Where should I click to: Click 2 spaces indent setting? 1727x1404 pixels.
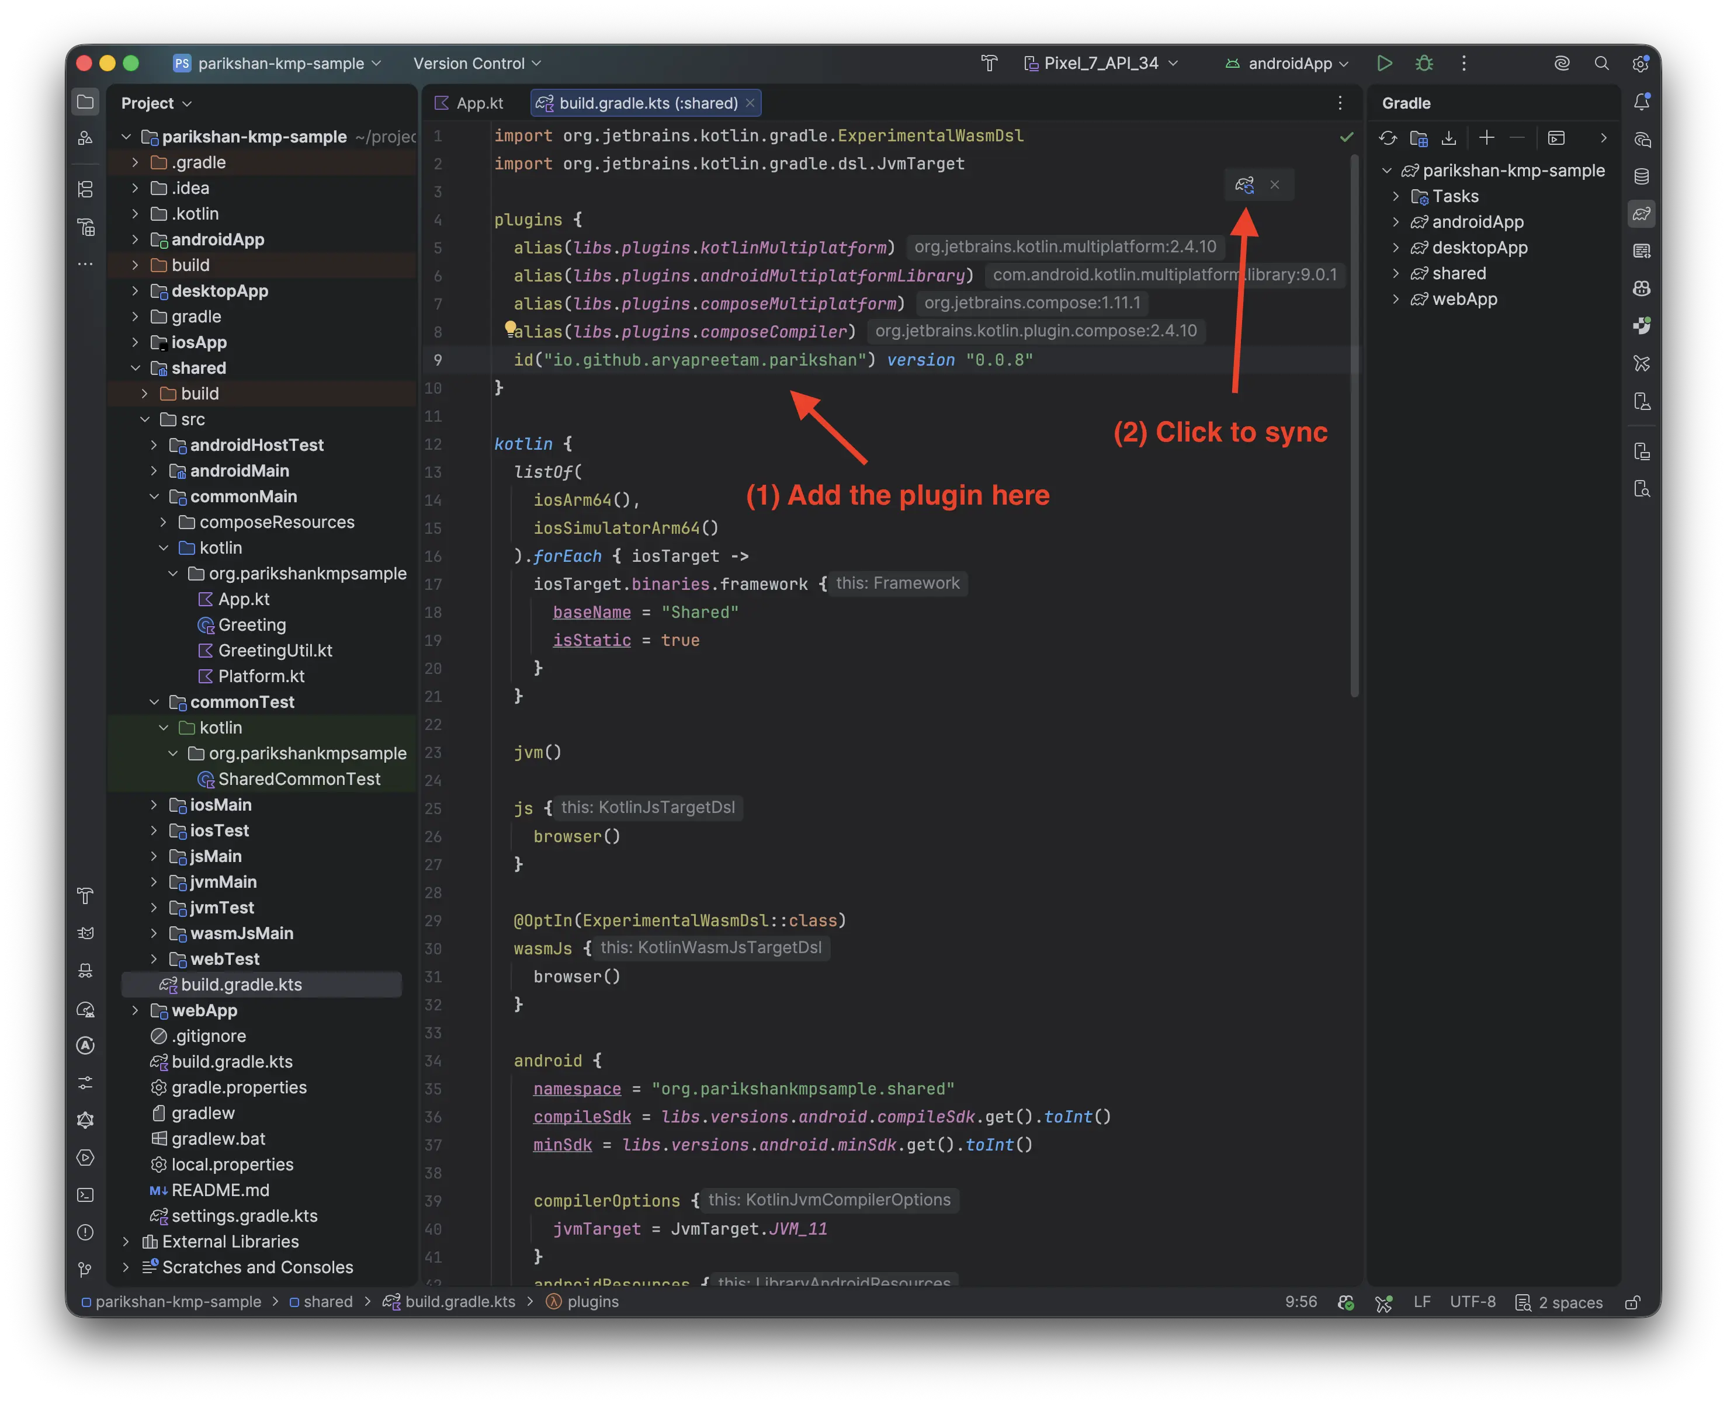[1559, 1303]
